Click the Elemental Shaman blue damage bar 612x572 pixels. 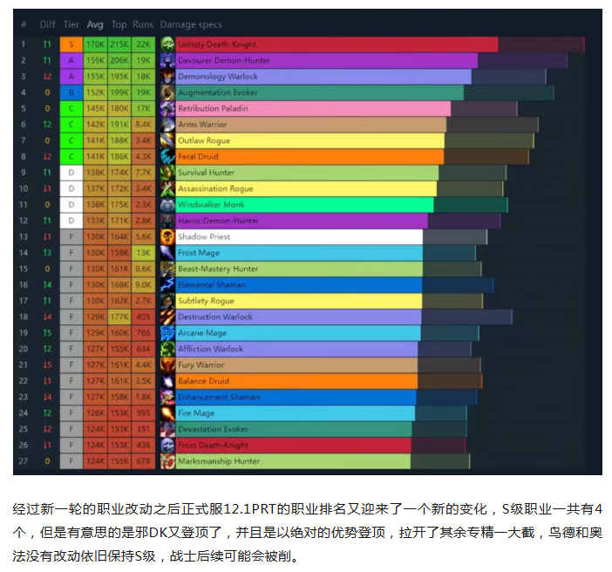[299, 284]
